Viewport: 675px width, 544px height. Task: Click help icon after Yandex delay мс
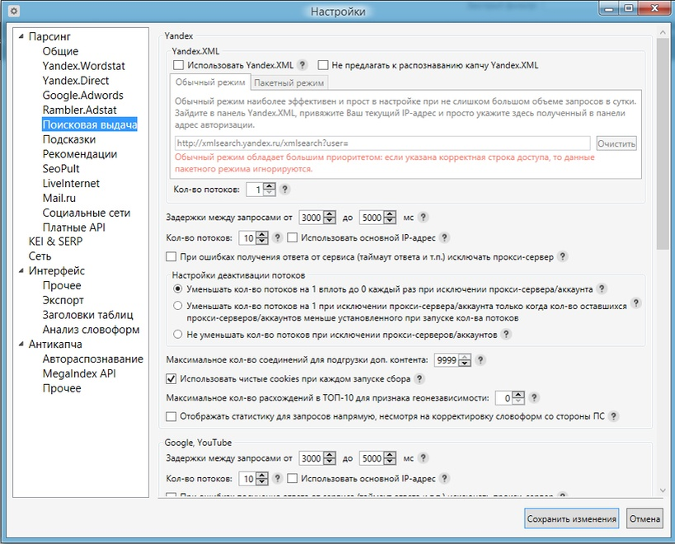point(423,218)
